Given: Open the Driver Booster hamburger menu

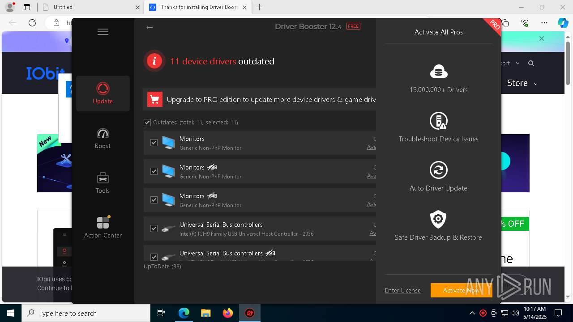Looking at the screenshot, I should (x=103, y=32).
